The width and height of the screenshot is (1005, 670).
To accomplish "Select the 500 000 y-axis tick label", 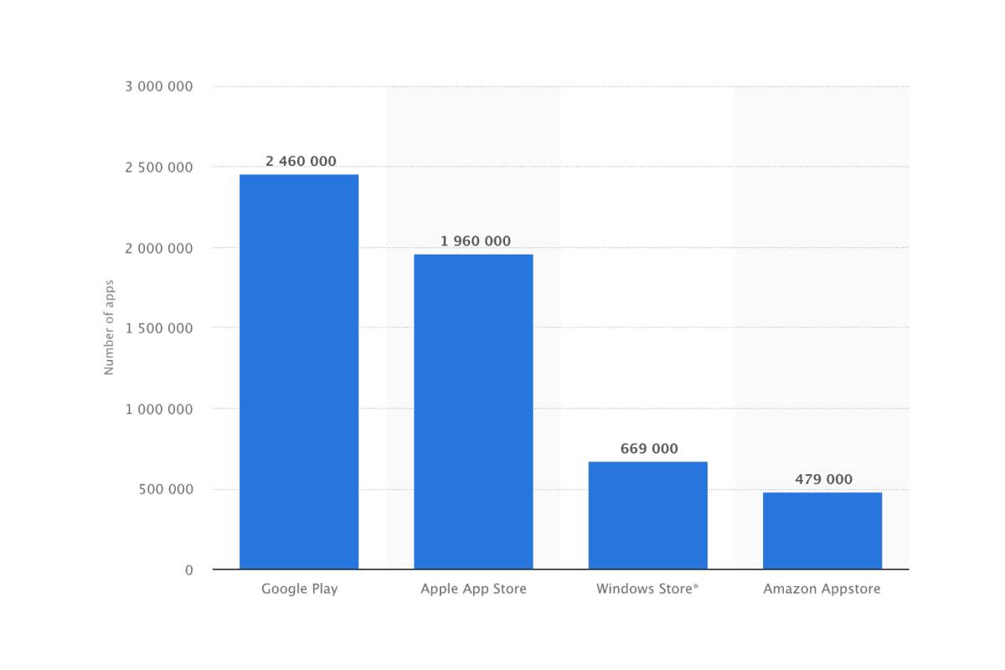I will (x=165, y=489).
